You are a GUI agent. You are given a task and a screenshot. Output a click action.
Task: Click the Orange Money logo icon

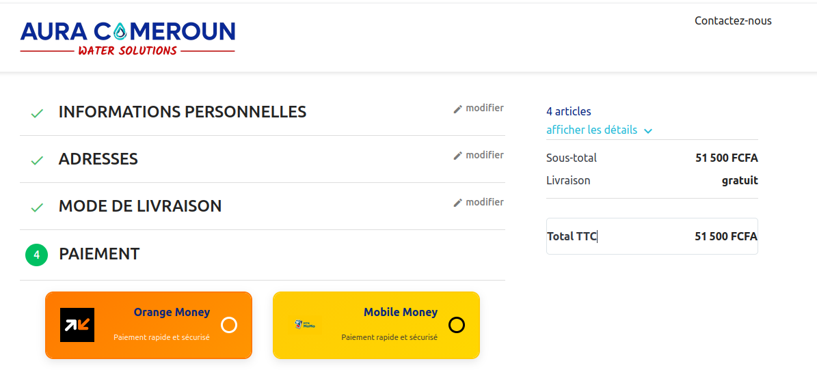pos(77,325)
